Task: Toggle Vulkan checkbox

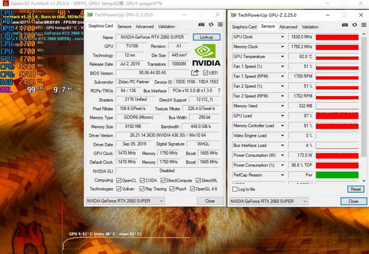Action: point(119,189)
